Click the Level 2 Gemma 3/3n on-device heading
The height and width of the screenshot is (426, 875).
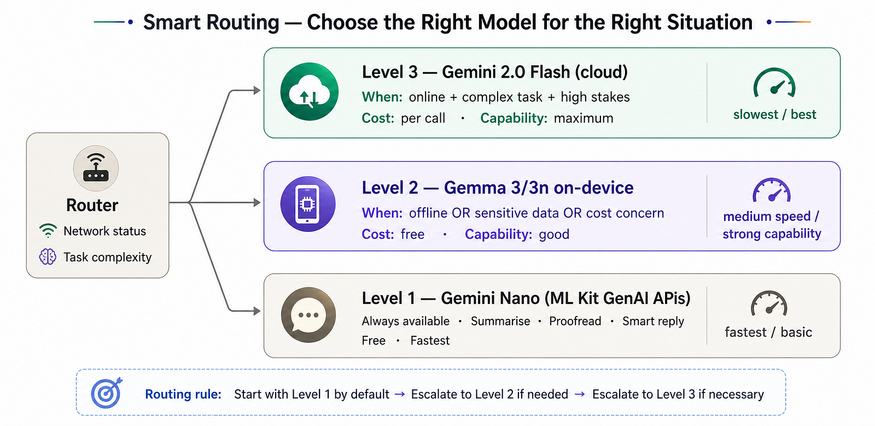[x=498, y=188]
